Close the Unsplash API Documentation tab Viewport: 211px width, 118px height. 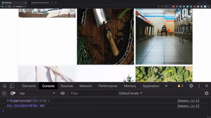point(52,3)
